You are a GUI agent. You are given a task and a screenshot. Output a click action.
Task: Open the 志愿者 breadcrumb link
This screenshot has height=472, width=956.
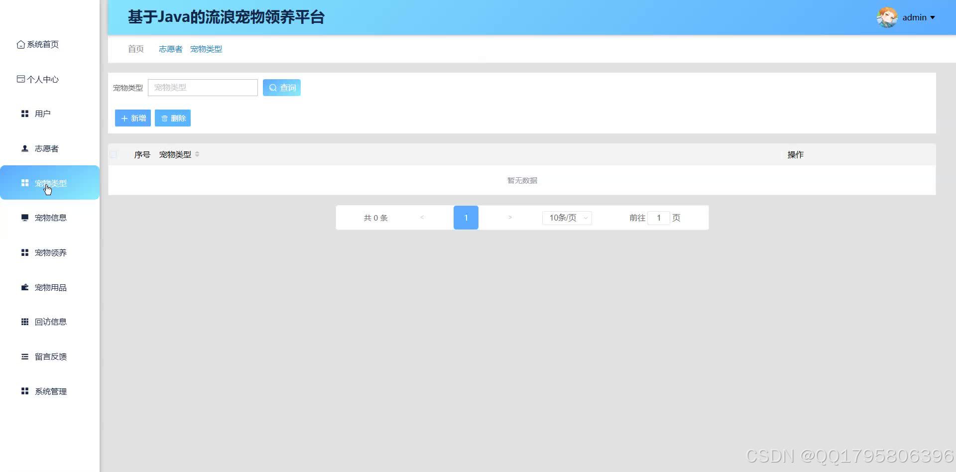pyautogui.click(x=170, y=49)
